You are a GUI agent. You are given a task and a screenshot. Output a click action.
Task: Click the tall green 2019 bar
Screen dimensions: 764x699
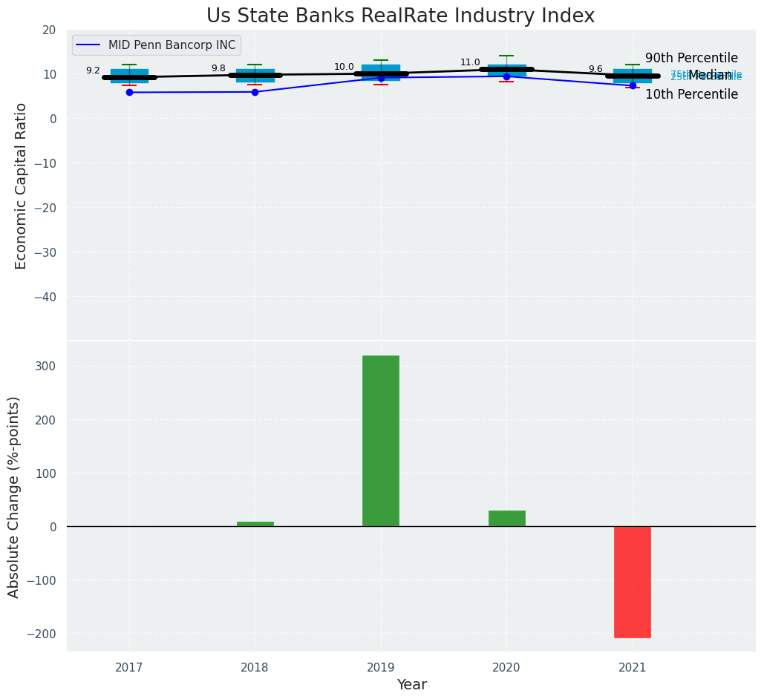click(x=380, y=441)
